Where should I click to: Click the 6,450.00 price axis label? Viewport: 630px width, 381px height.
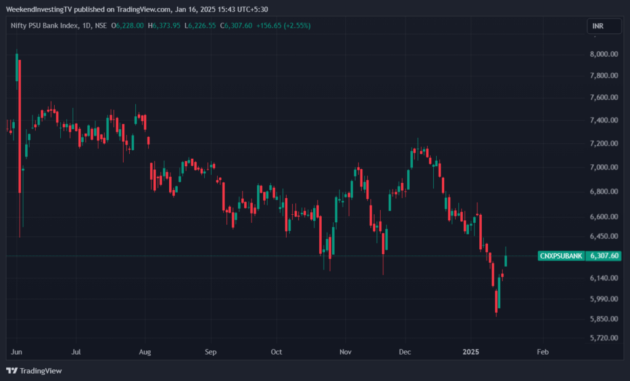604,236
